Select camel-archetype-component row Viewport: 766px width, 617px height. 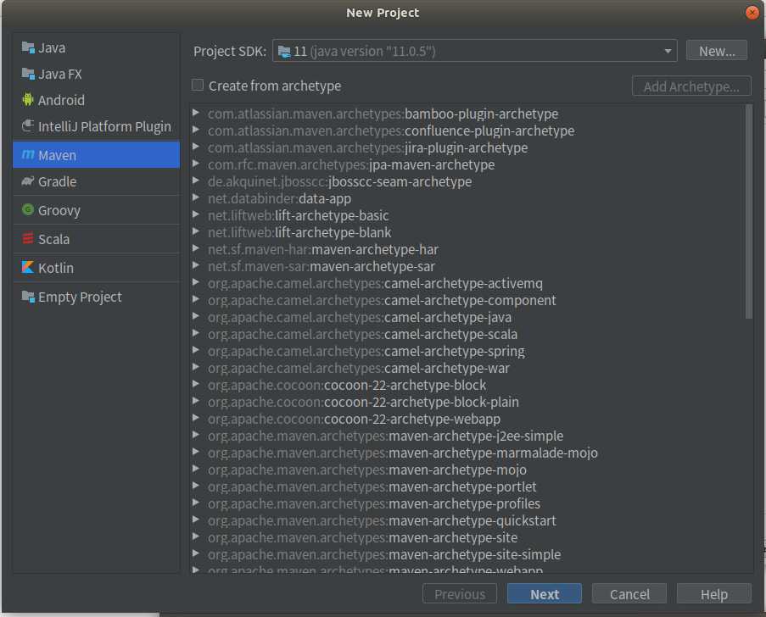click(468, 300)
